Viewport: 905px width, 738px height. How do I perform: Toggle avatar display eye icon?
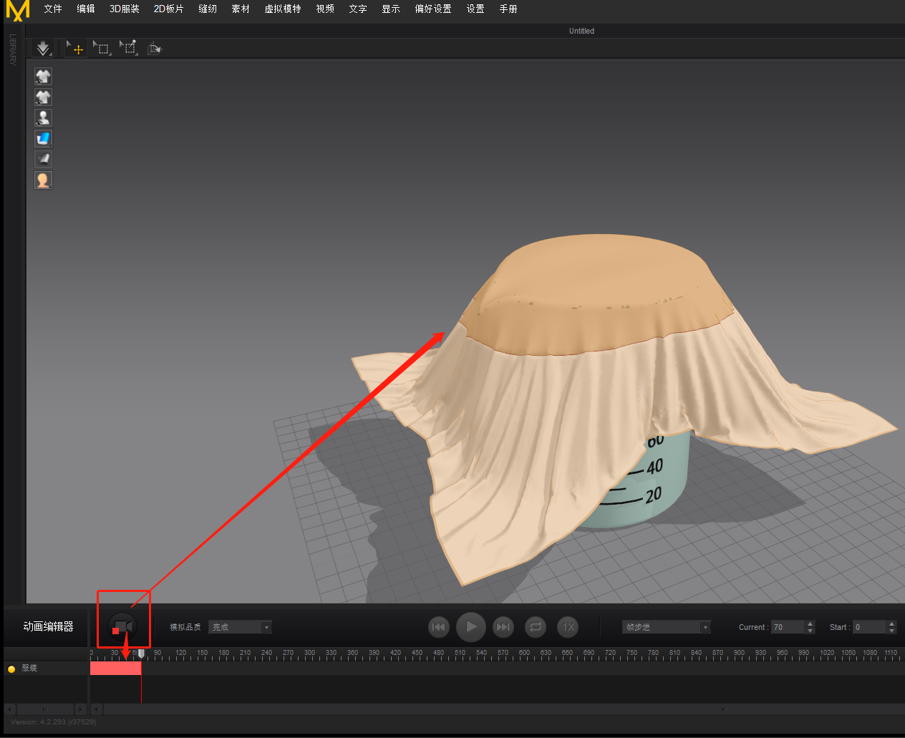[43, 117]
